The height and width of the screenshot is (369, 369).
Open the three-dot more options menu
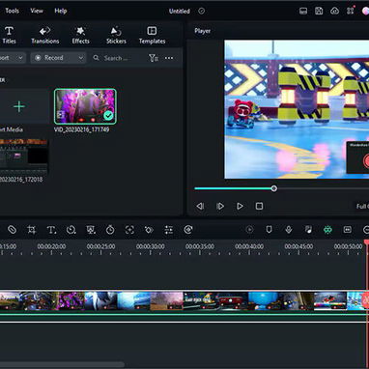(x=169, y=58)
